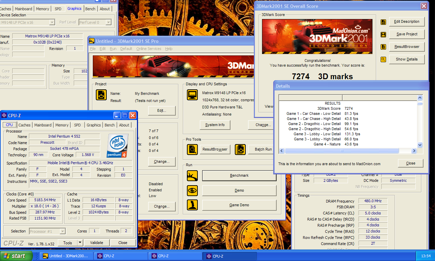Open the Edit menu in 3DMark2001
This screenshot has width=435, height=261.
click(x=103, y=49)
